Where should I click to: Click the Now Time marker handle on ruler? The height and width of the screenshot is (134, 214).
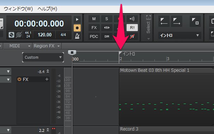pyautogui.click(x=72, y=53)
